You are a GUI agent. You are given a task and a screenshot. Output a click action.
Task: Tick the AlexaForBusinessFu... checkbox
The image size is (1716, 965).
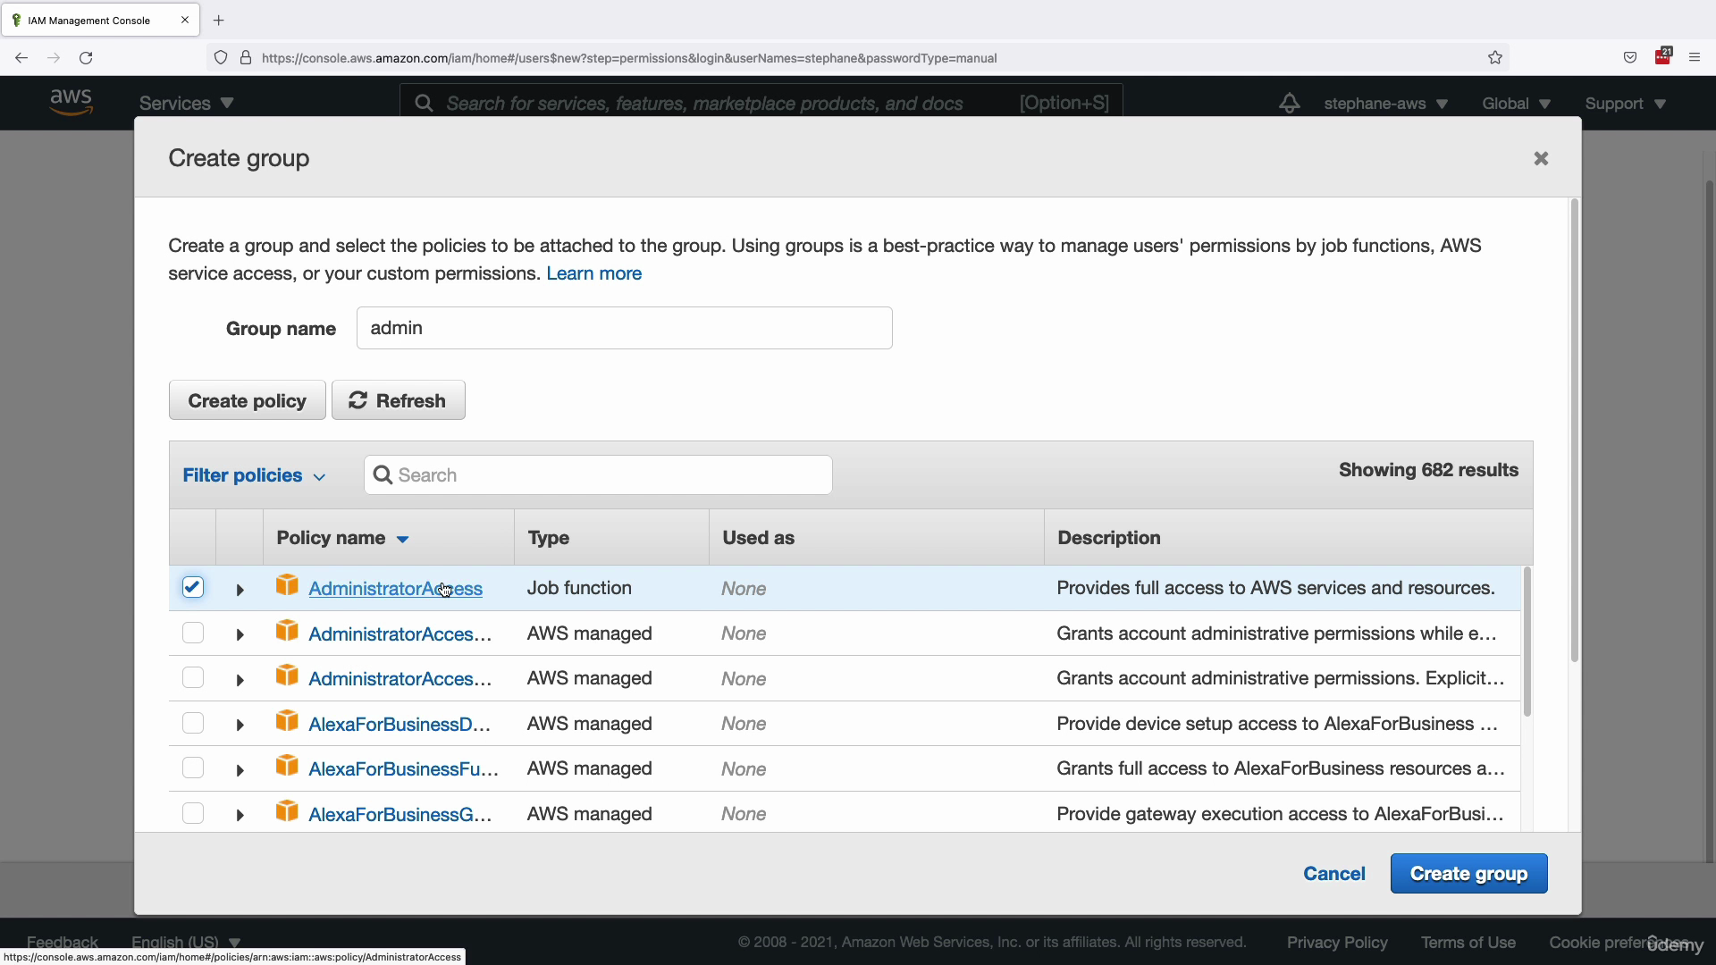click(x=193, y=768)
